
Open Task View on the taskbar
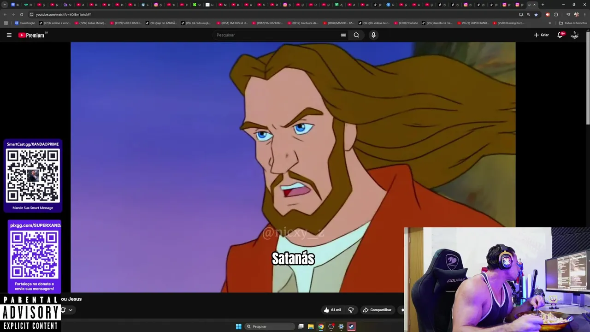pyautogui.click(x=301, y=326)
